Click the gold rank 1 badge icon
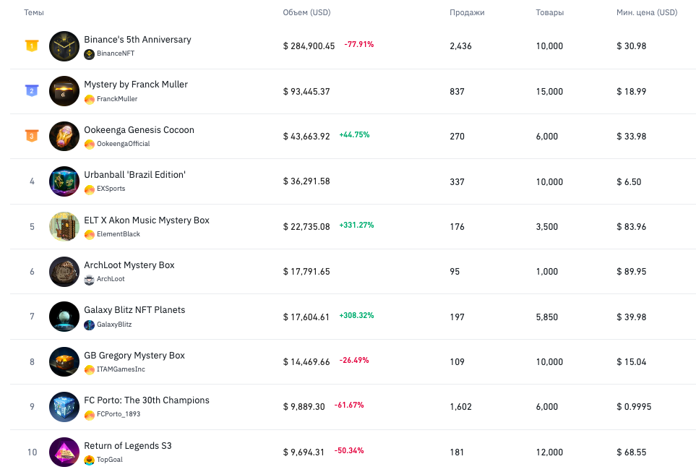 coord(32,46)
